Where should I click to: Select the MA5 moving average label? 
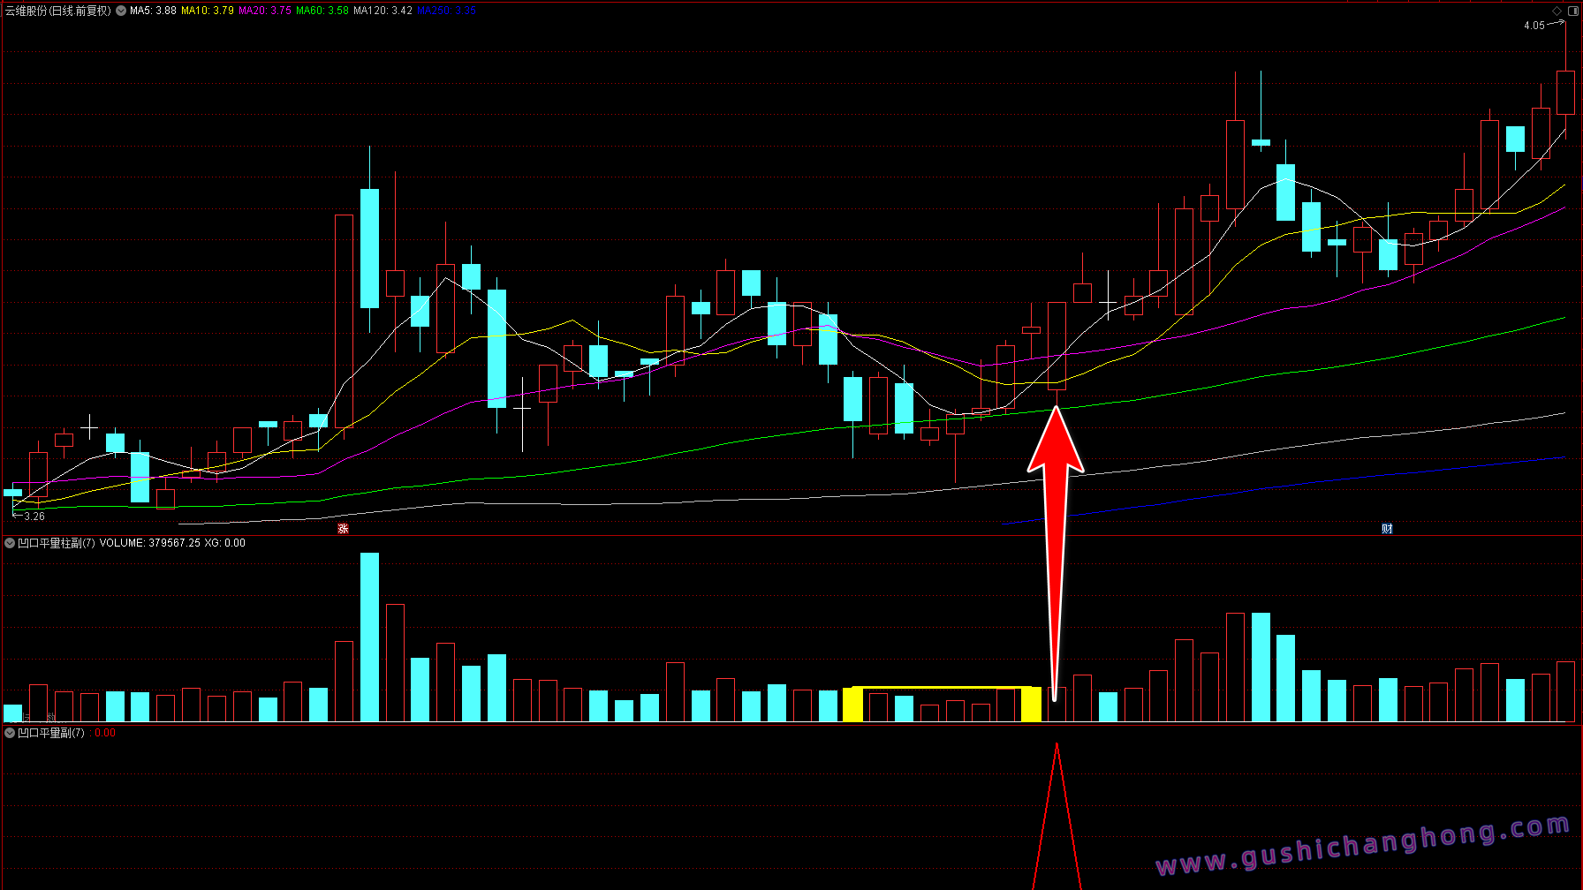[153, 11]
